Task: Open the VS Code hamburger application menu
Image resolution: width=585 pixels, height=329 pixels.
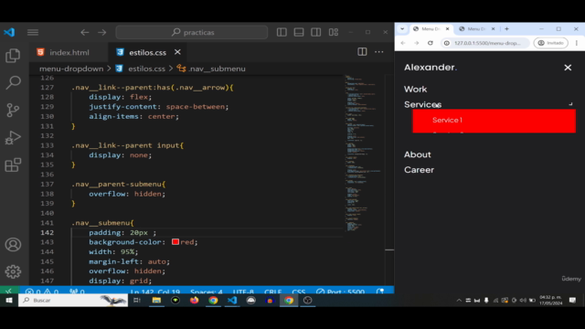Action: (33, 33)
